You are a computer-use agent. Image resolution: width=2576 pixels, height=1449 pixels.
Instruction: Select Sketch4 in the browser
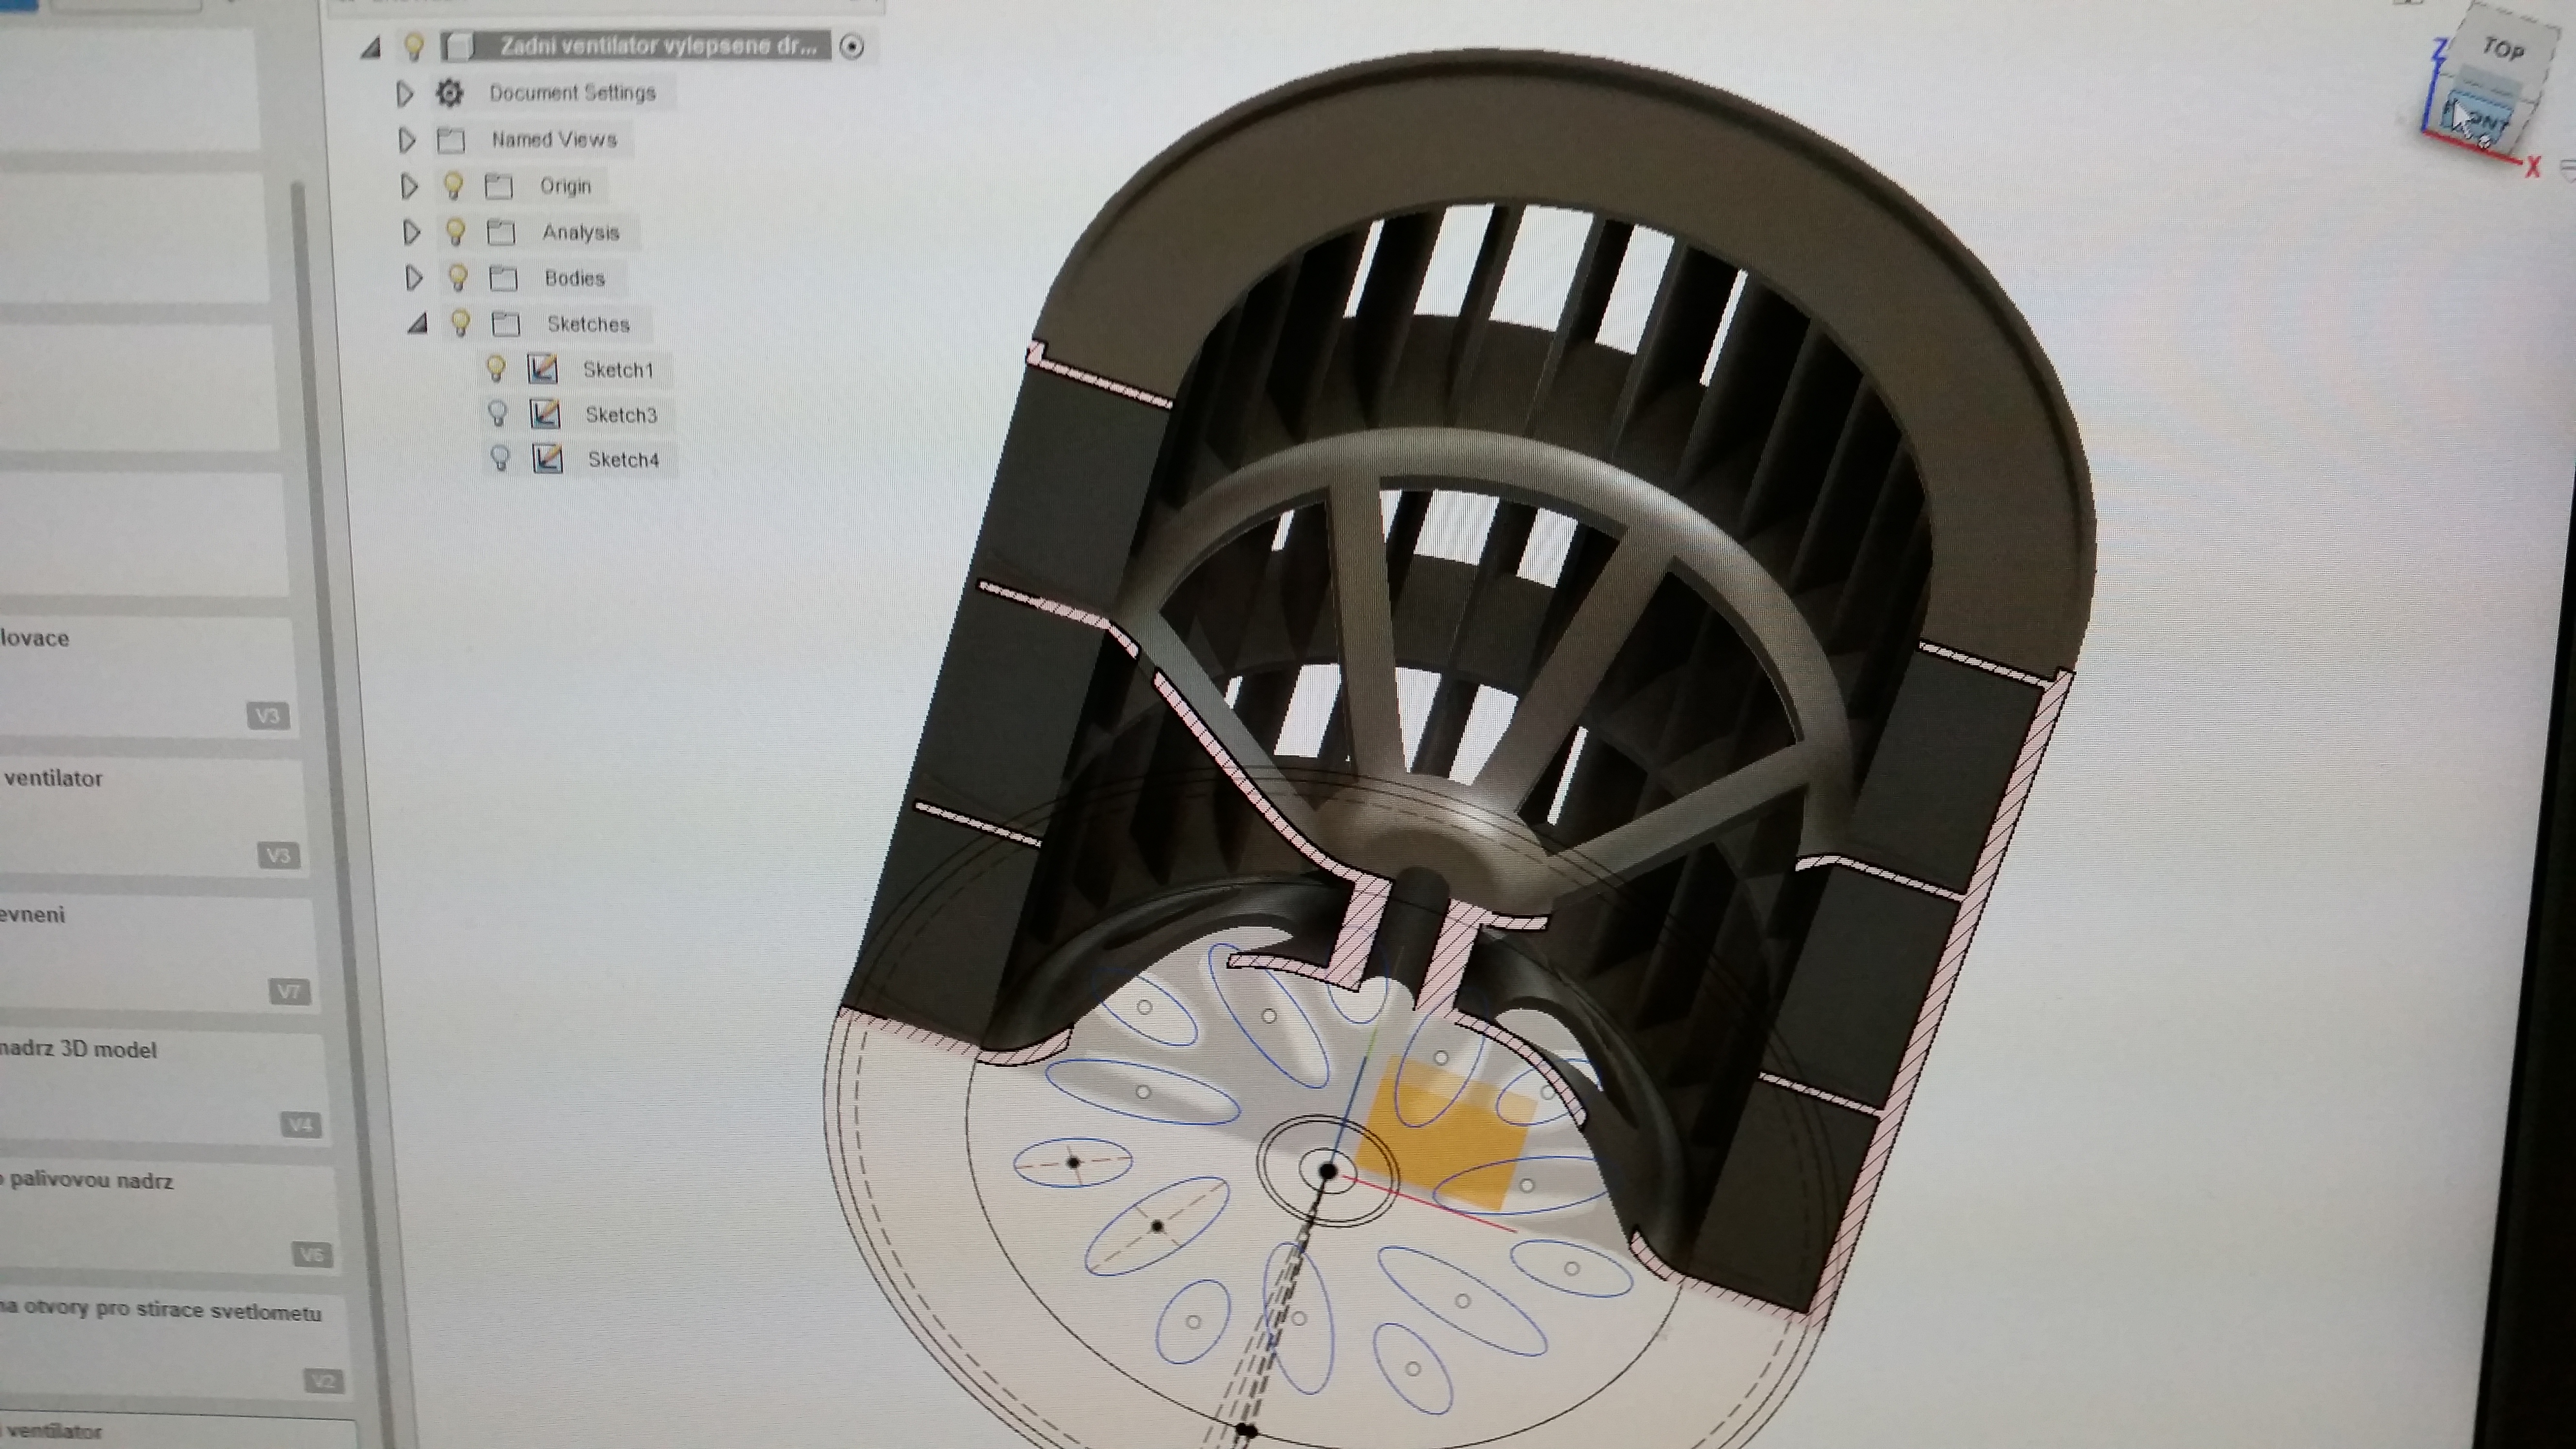(x=623, y=460)
